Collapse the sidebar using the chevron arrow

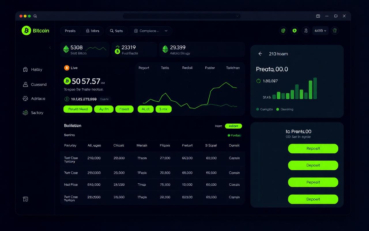(x=50, y=48)
